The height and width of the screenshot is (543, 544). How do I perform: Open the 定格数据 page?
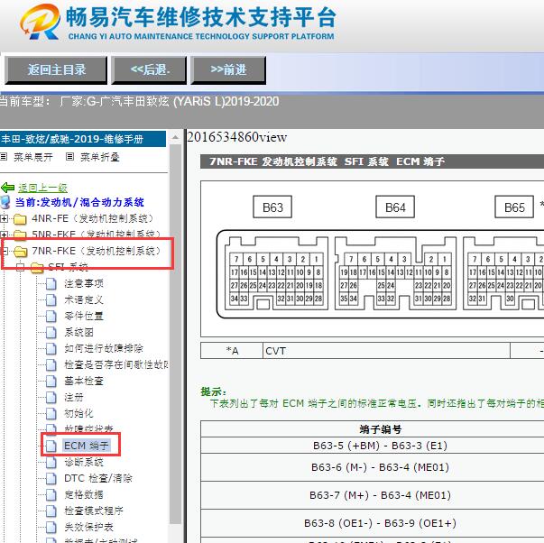click(84, 494)
